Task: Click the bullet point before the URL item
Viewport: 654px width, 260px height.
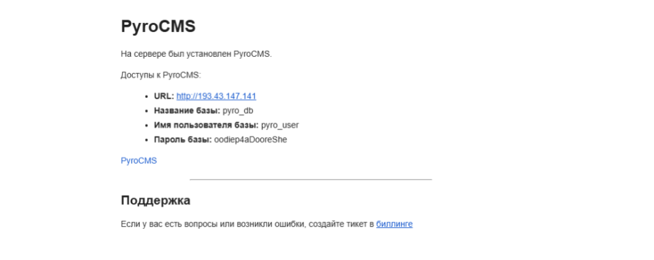Action: point(146,97)
